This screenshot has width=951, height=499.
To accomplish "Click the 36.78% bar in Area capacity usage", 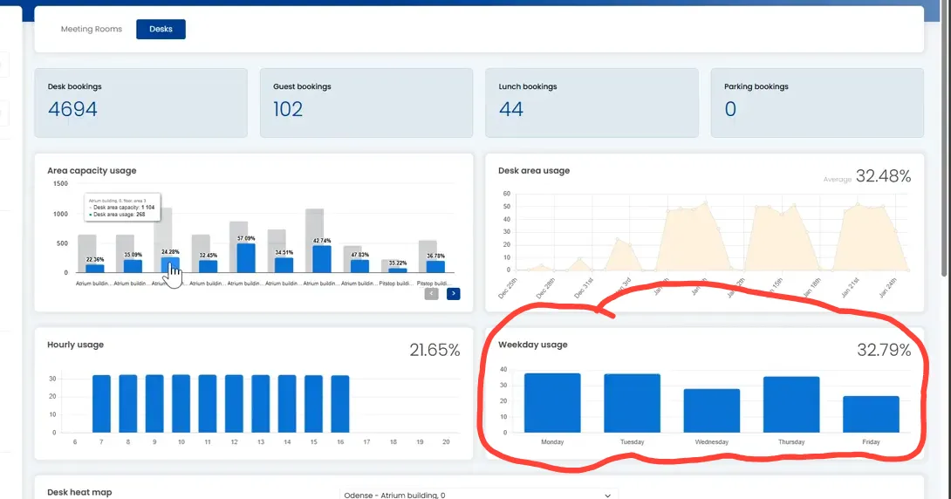I will (x=435, y=267).
